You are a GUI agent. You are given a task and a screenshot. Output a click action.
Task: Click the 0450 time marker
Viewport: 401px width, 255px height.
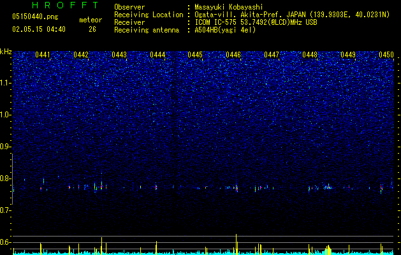[x=386, y=55]
